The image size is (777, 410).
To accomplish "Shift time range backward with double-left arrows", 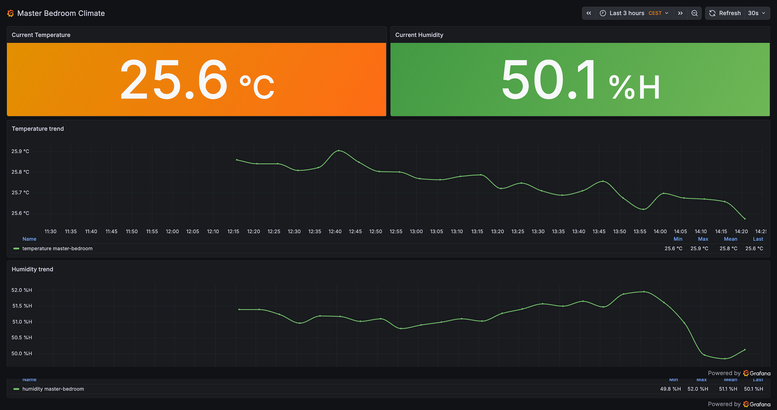I will point(589,13).
